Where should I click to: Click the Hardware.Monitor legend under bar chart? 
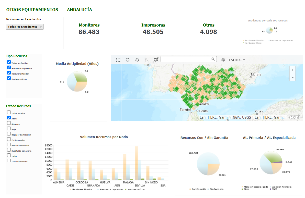[x=81, y=190]
